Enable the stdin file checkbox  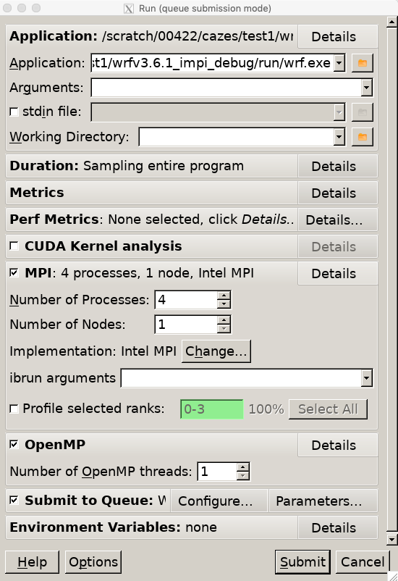tap(14, 112)
